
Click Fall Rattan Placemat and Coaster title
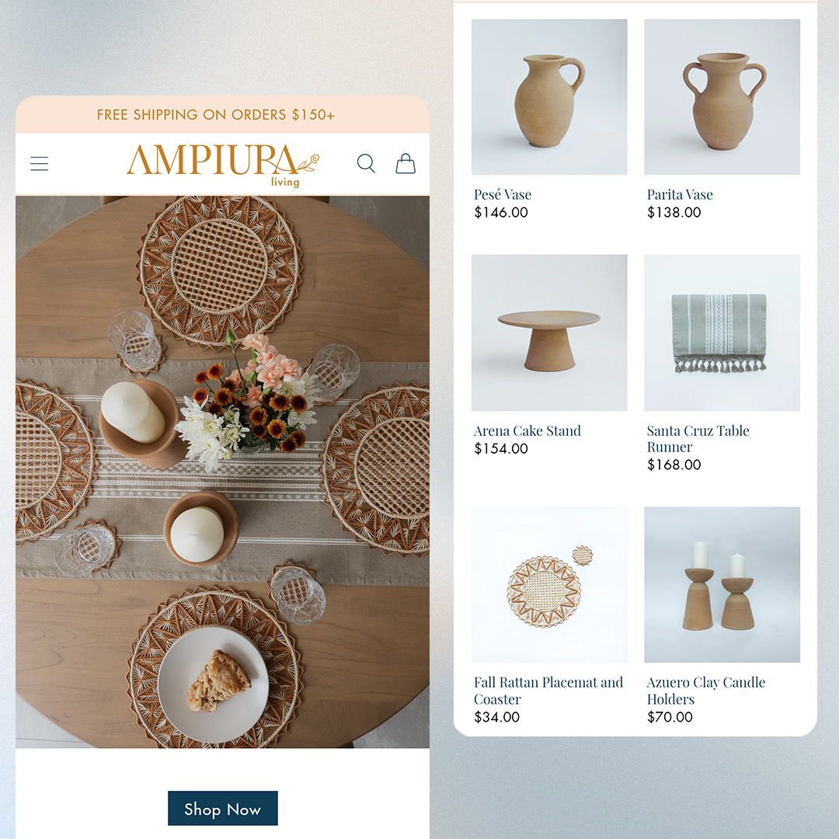click(x=548, y=691)
